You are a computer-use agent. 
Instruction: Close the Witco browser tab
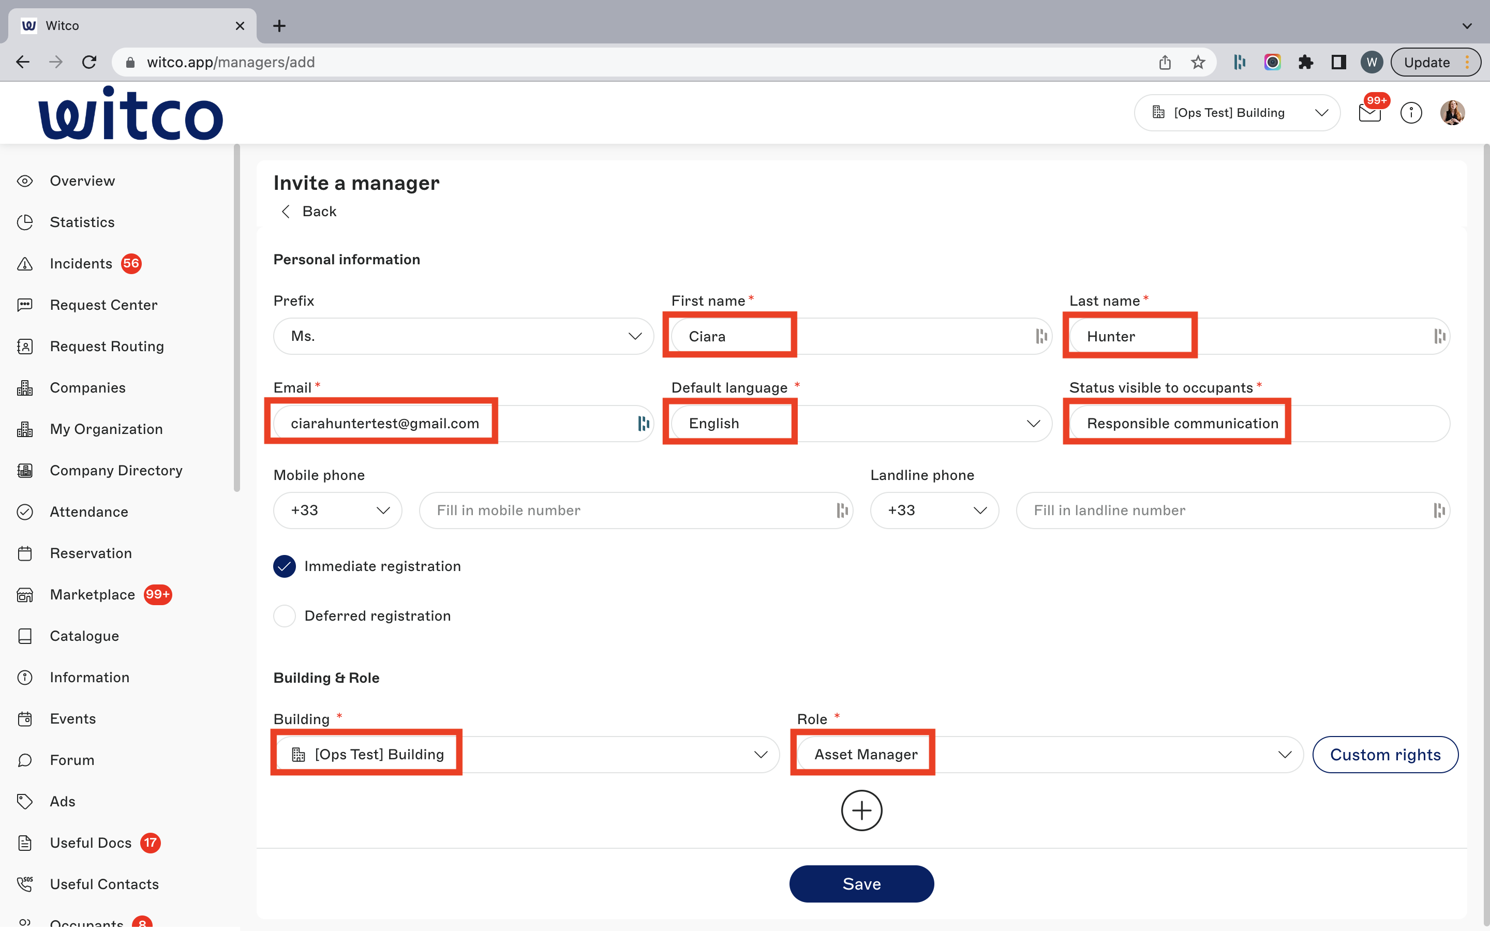tap(240, 26)
